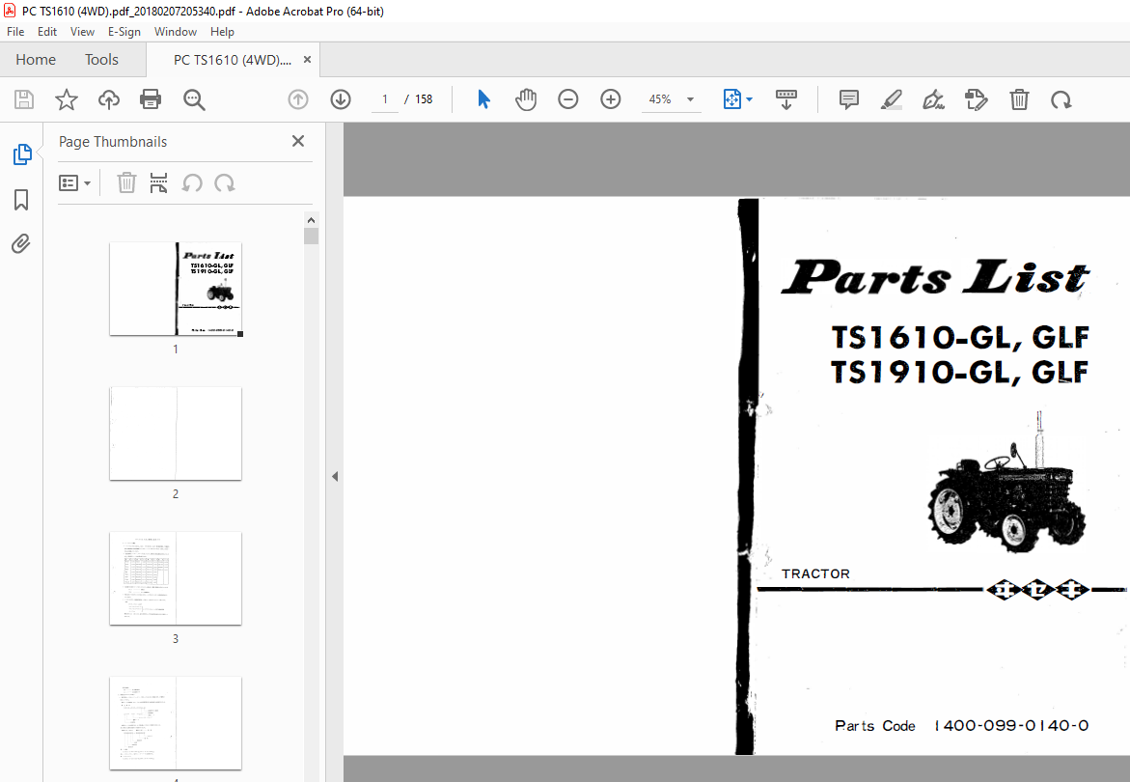Screen dimensions: 1130x782
Task: Click the Edit/Stamp tool icon
Action: pyautogui.click(x=976, y=99)
